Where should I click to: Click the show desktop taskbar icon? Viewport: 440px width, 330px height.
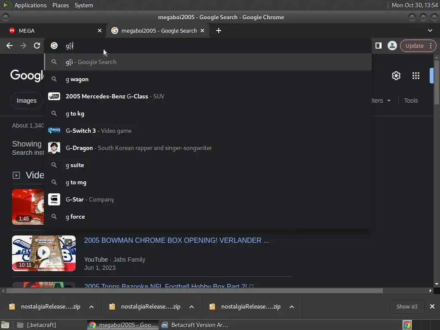tap(5, 325)
